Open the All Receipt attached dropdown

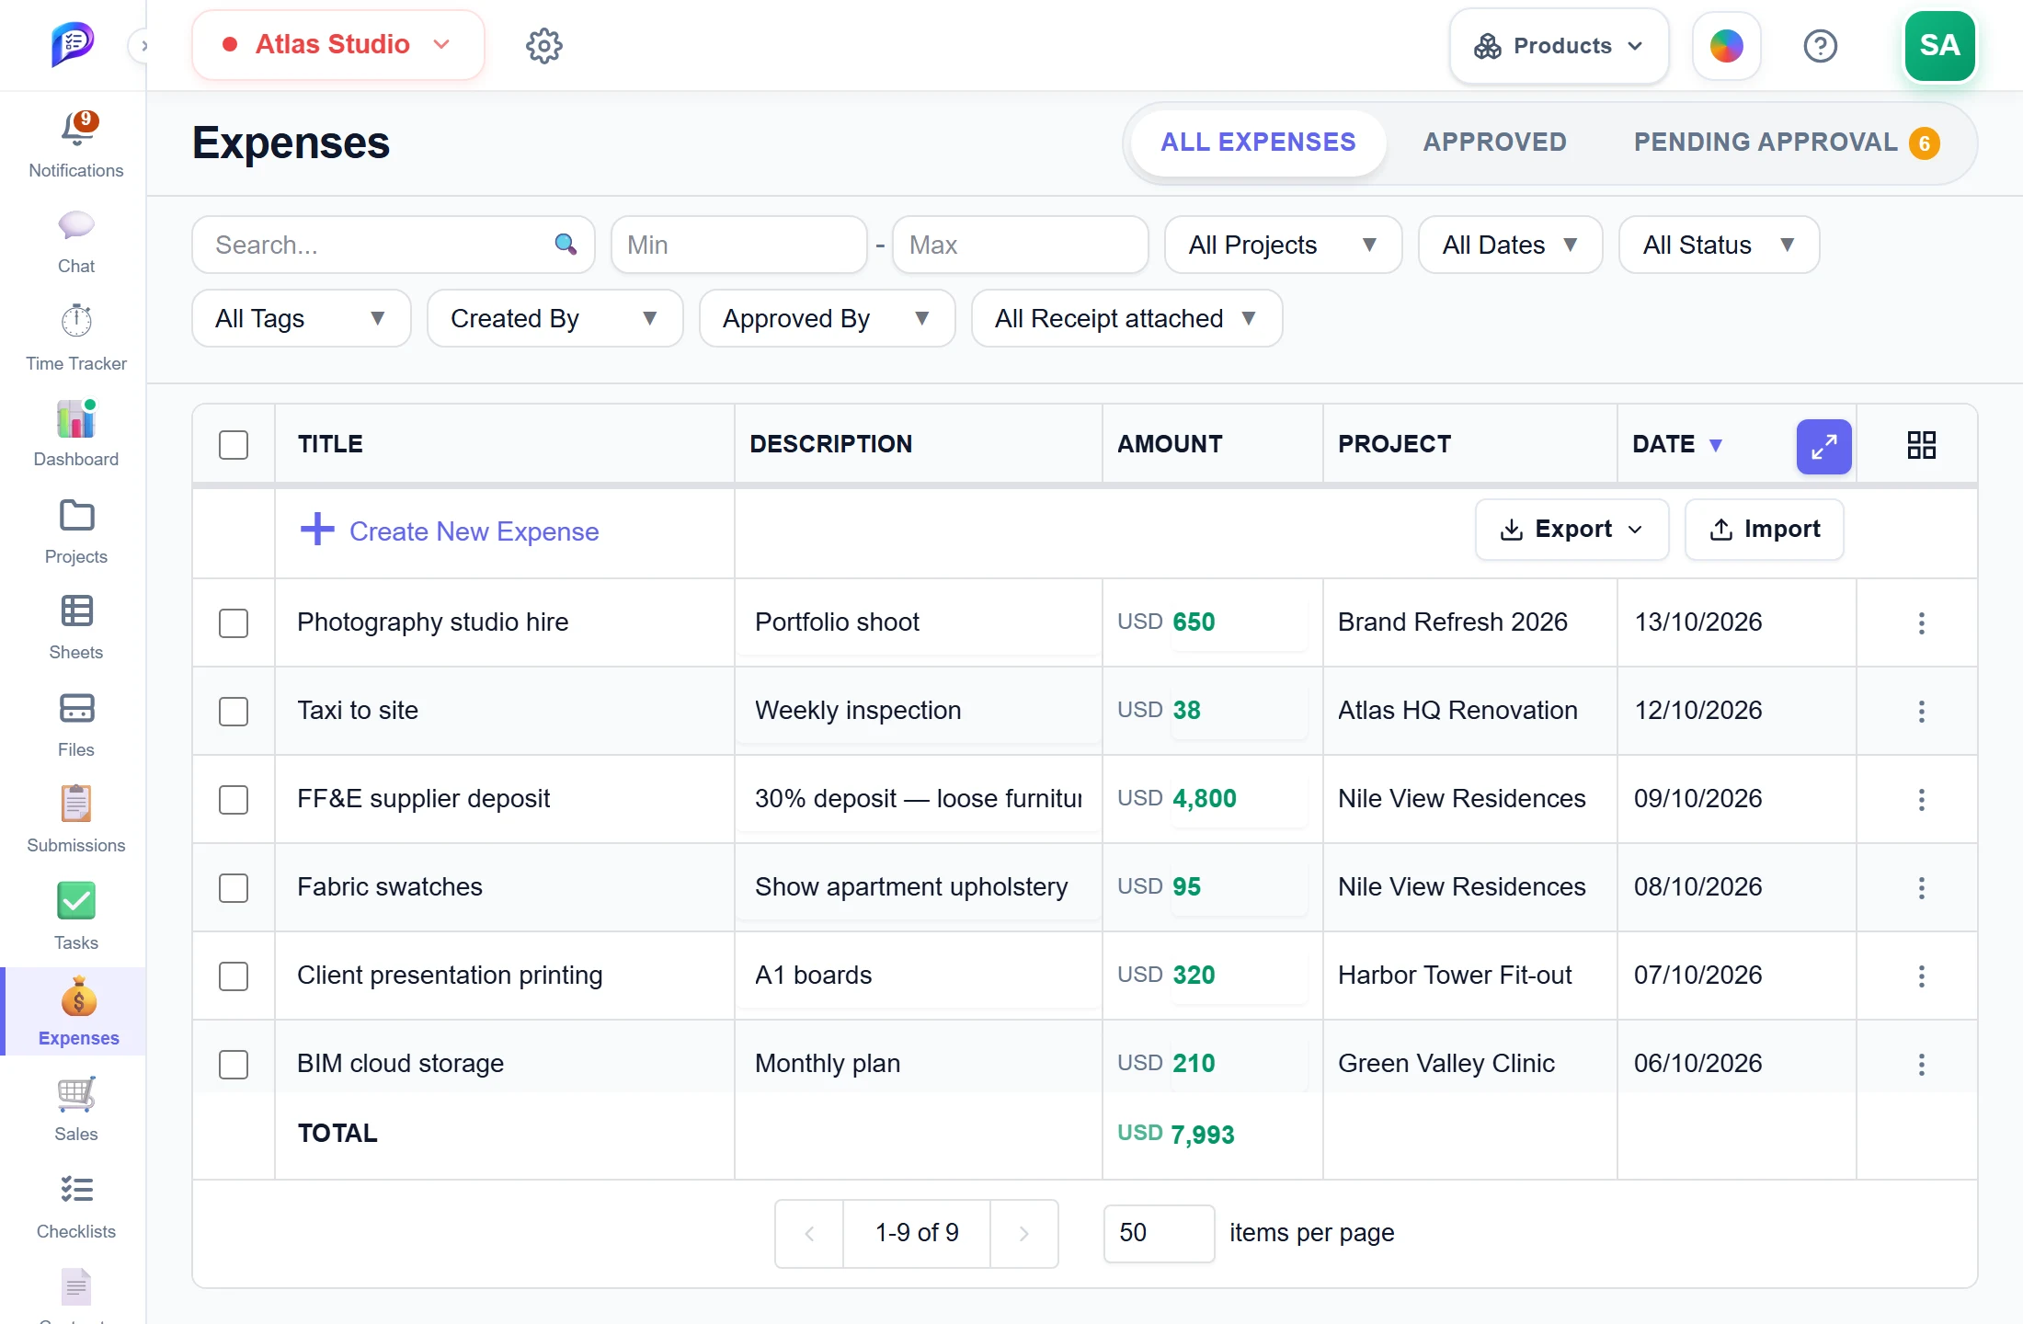coord(1126,318)
